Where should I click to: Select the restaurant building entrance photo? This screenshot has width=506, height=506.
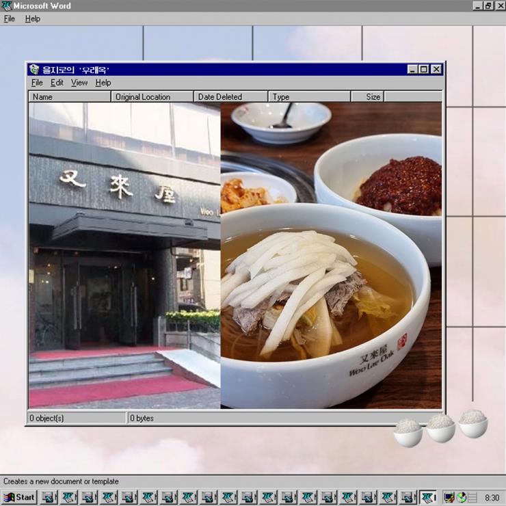[124, 256]
